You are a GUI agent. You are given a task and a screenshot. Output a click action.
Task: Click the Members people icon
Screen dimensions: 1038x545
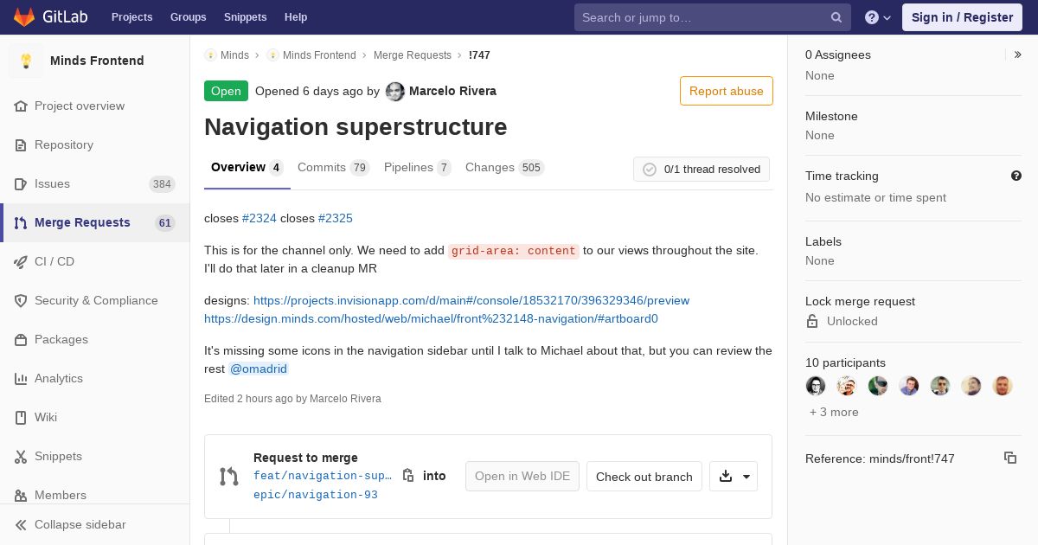[21, 495]
